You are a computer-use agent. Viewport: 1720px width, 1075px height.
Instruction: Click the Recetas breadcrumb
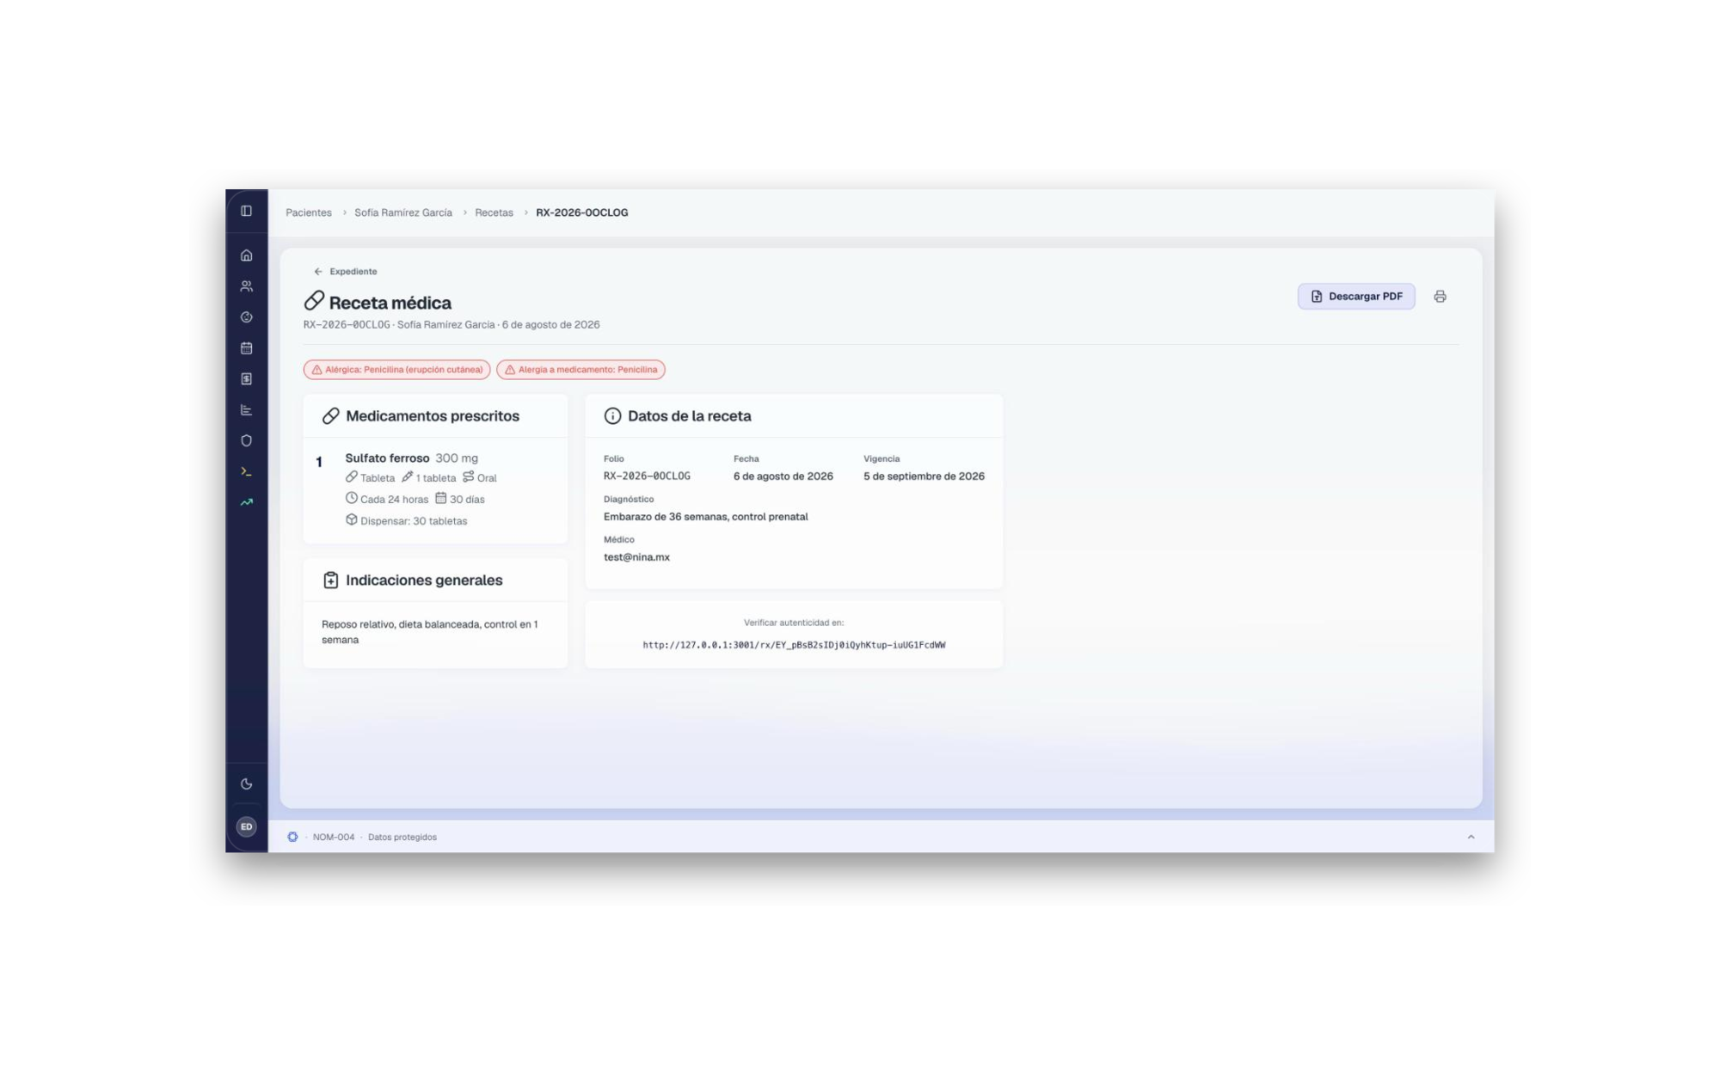point(494,212)
